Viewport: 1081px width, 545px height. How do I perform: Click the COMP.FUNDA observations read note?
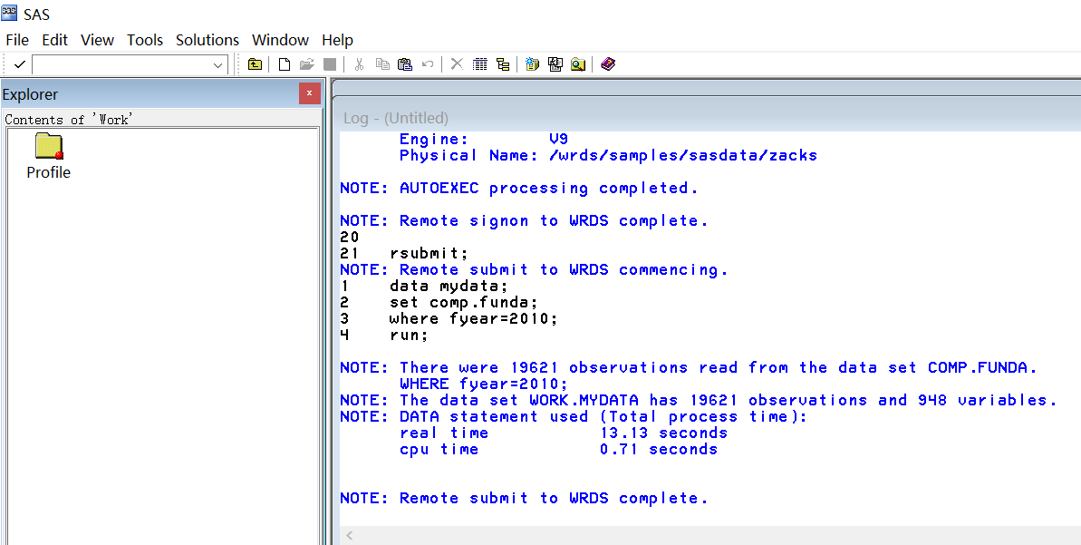688,367
